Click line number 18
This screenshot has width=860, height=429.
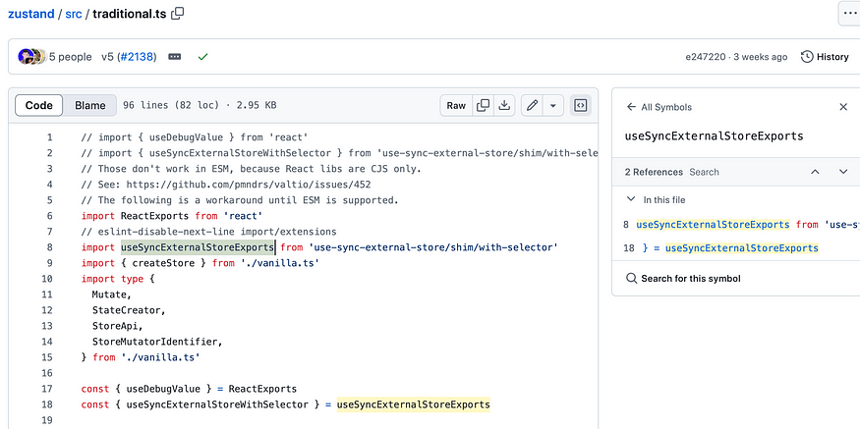47,404
